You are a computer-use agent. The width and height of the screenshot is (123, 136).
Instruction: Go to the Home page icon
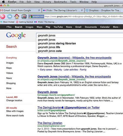(x=17, y=16)
